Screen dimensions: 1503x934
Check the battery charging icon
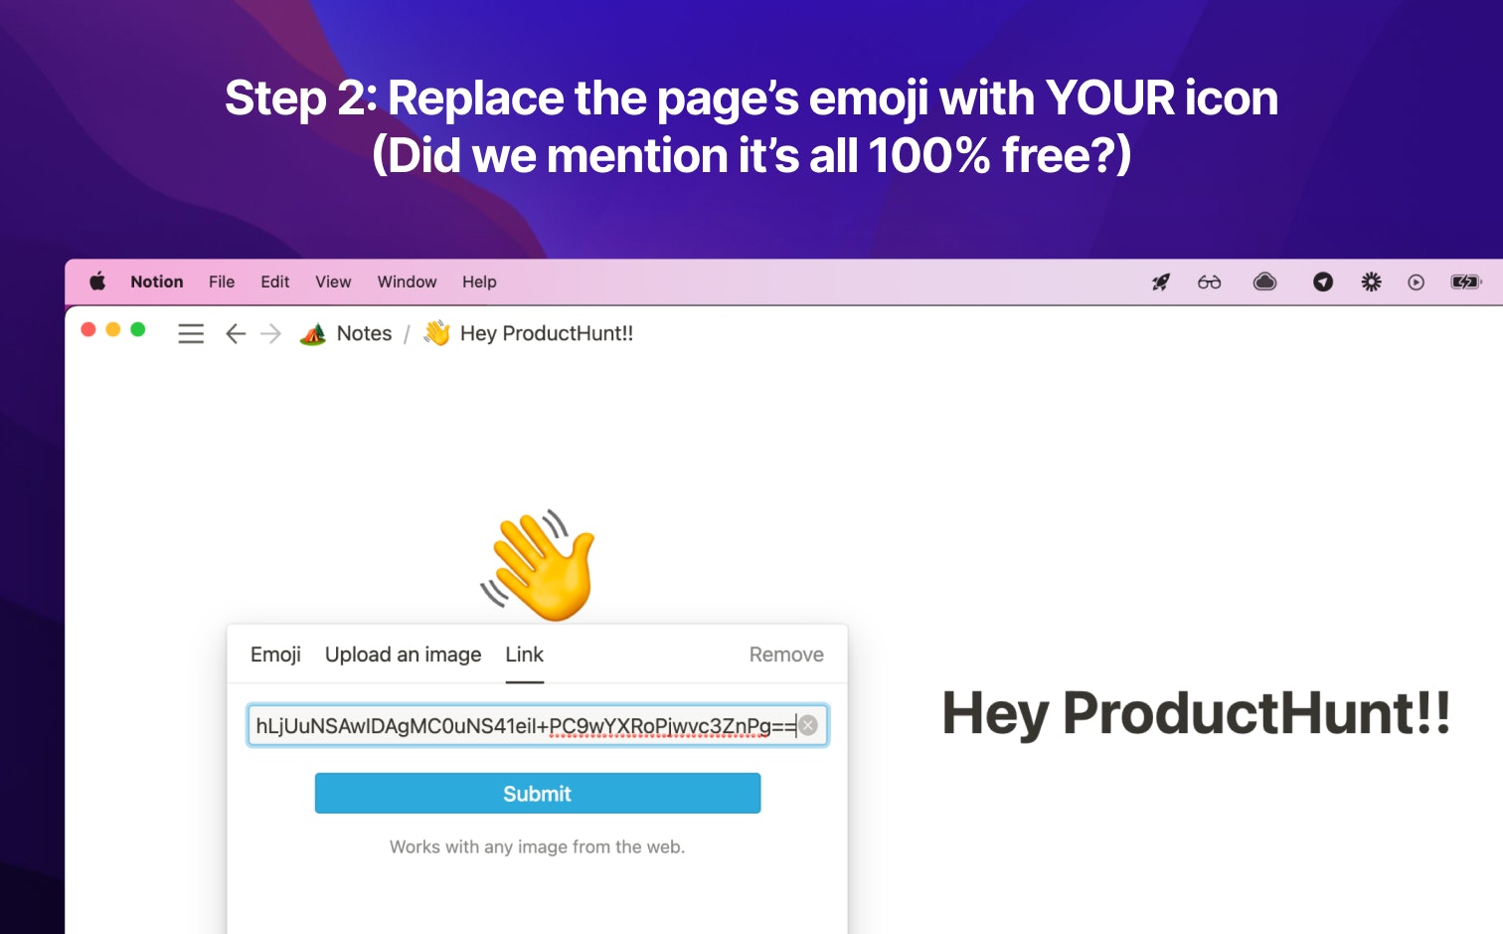1466,282
